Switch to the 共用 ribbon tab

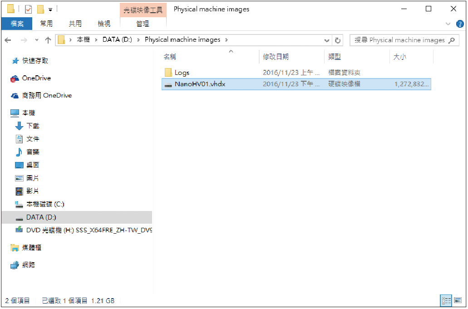(75, 24)
